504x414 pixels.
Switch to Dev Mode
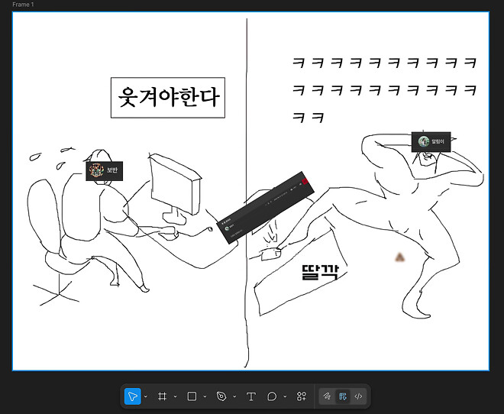pos(358,396)
